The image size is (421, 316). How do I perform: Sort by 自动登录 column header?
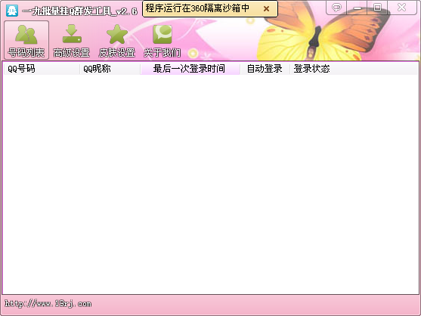(x=265, y=69)
